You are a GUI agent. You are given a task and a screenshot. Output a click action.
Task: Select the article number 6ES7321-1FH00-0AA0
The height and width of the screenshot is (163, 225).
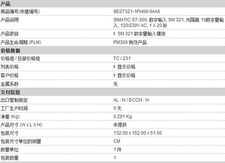(x=137, y=12)
